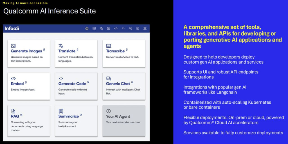Click the picture icon on Generate Images card

13,46
